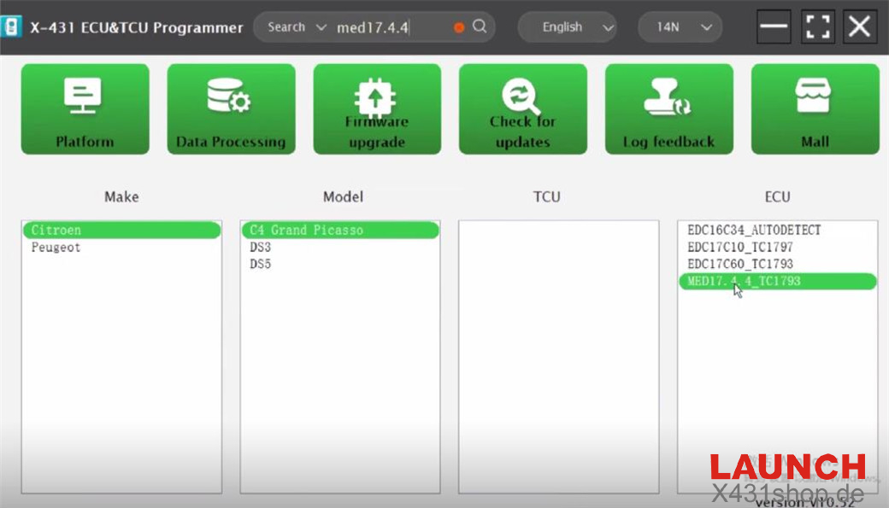
Task: Select EDC17C10_TC1797 ECU entry
Action: [739, 248]
